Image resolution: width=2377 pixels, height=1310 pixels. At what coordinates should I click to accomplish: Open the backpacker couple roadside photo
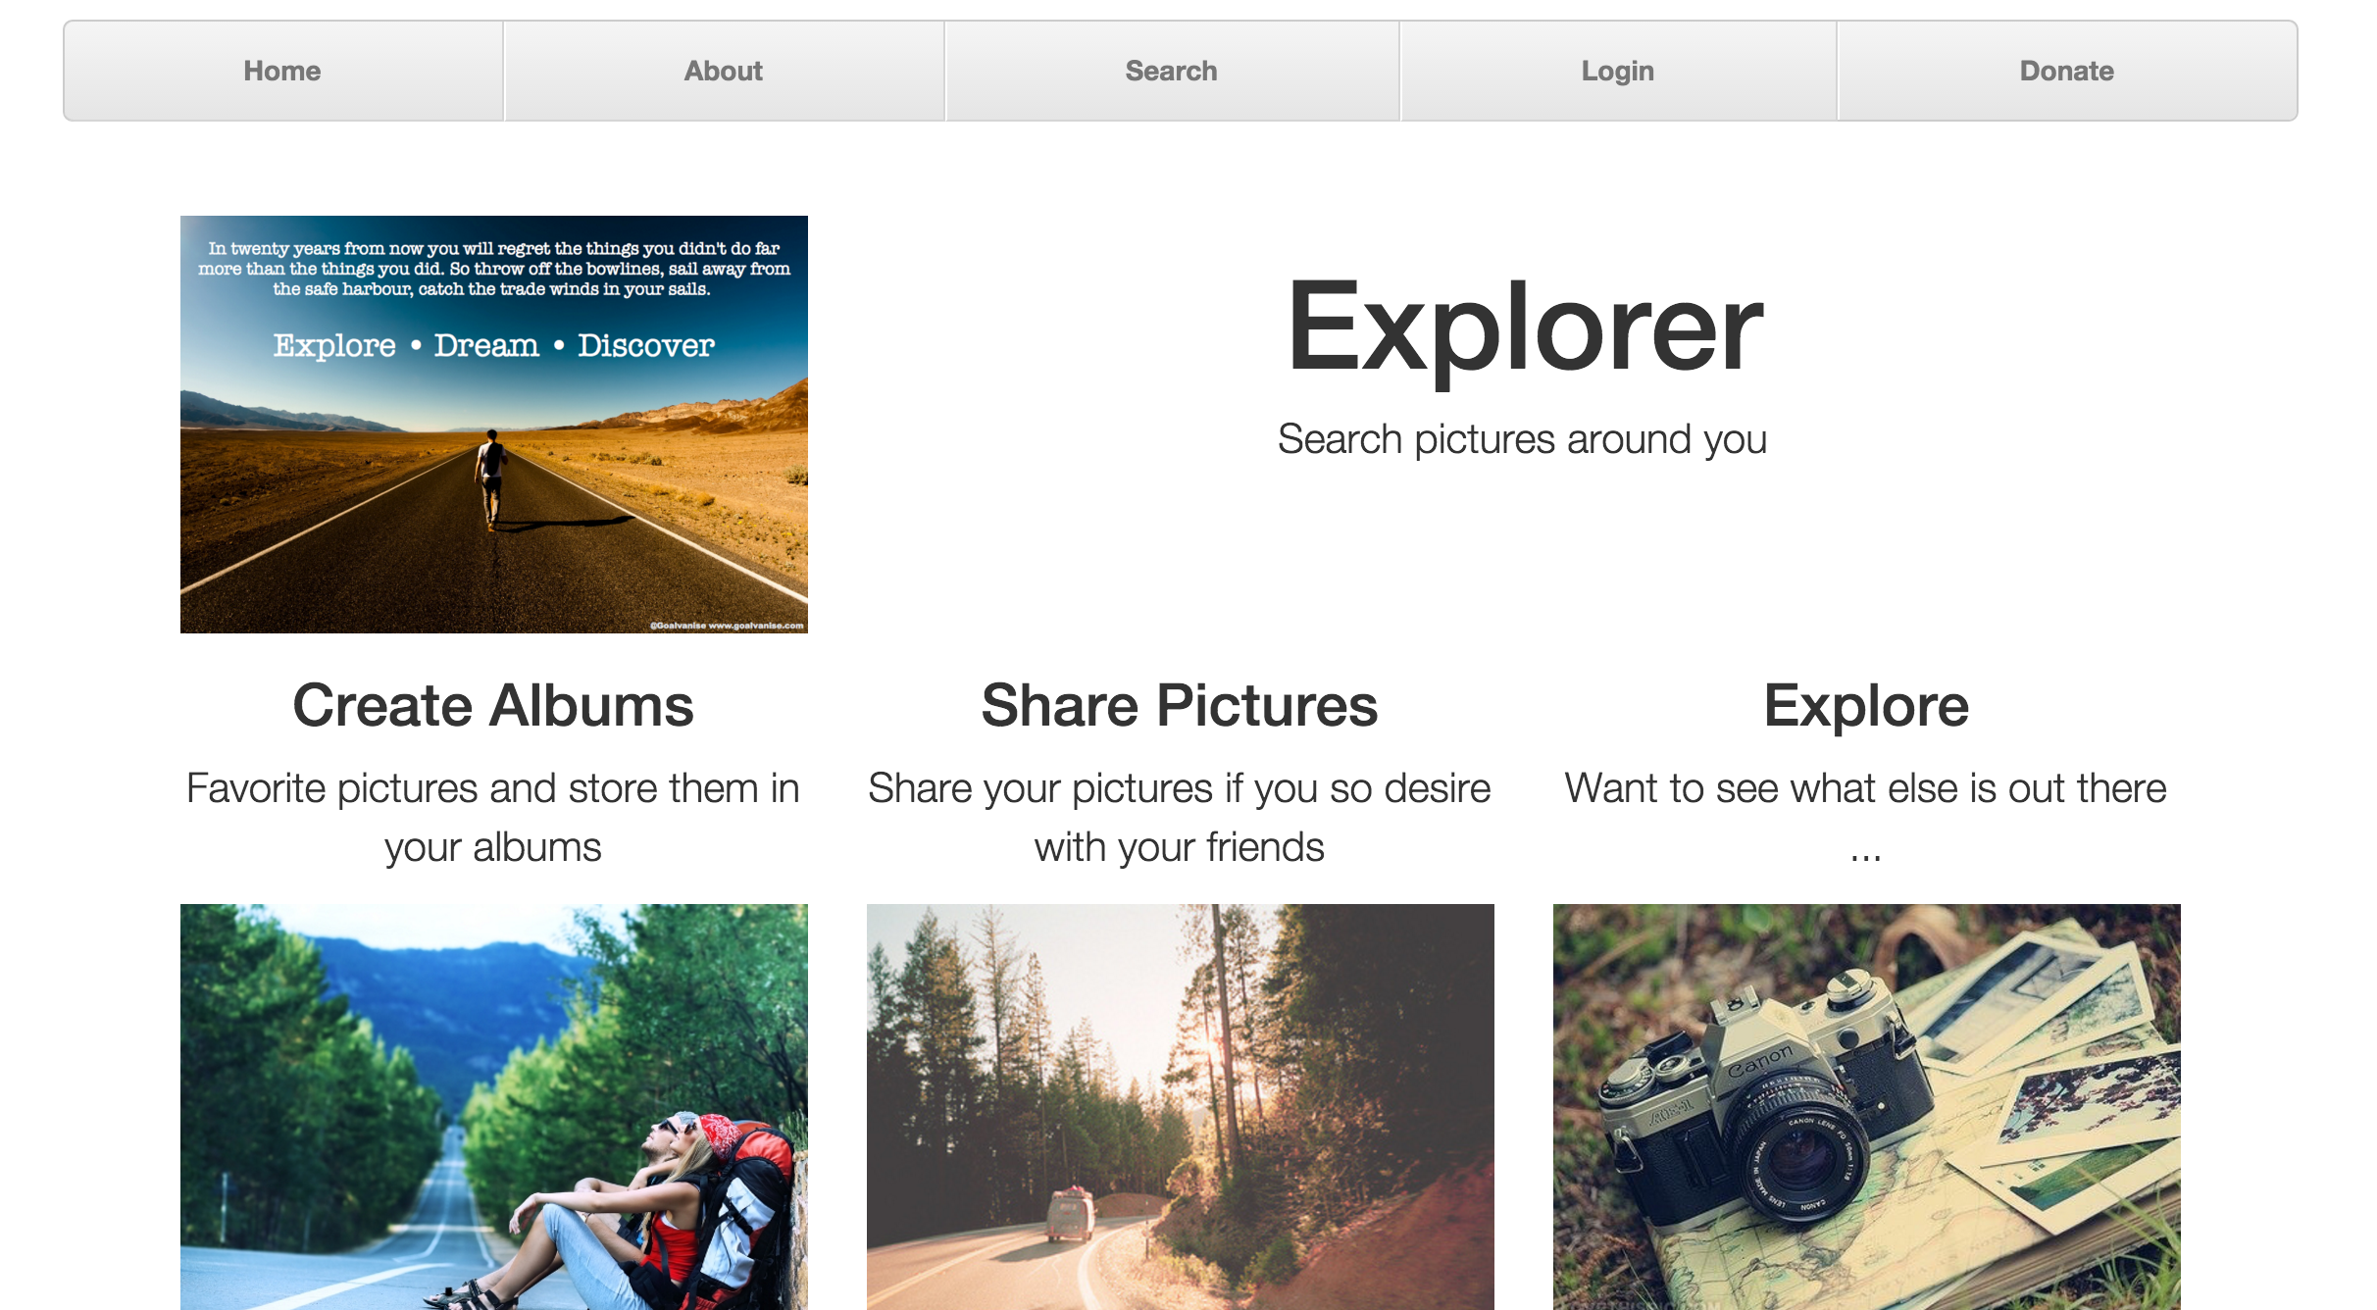click(493, 1106)
